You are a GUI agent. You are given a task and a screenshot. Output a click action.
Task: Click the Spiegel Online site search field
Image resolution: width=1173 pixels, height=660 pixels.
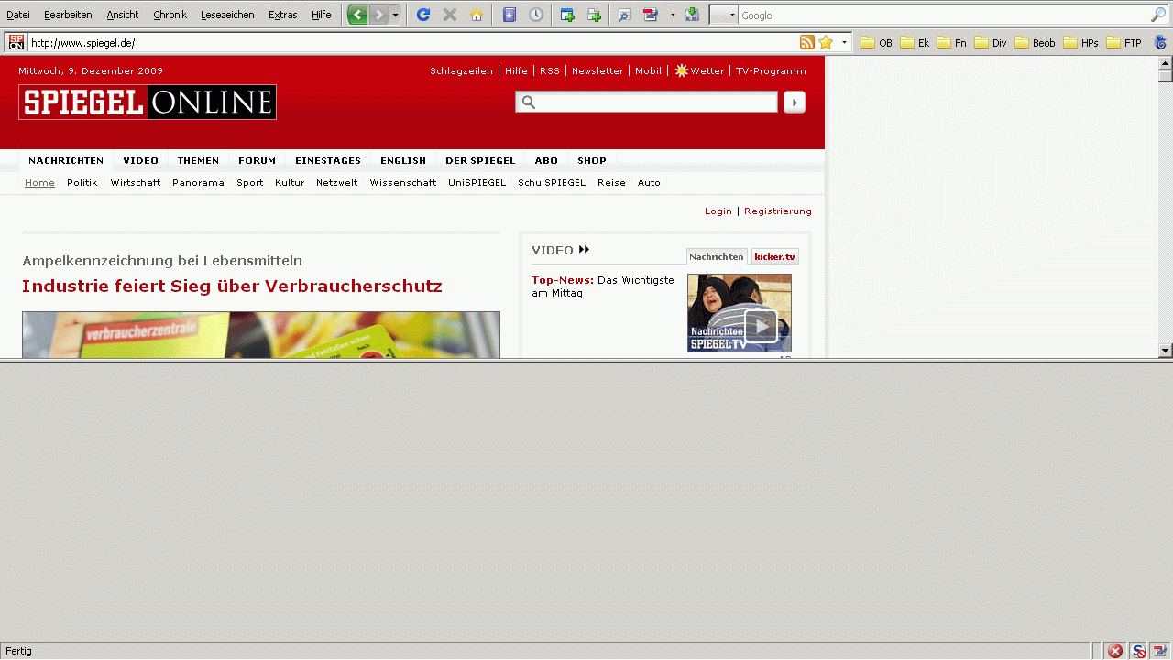pyautogui.click(x=646, y=103)
